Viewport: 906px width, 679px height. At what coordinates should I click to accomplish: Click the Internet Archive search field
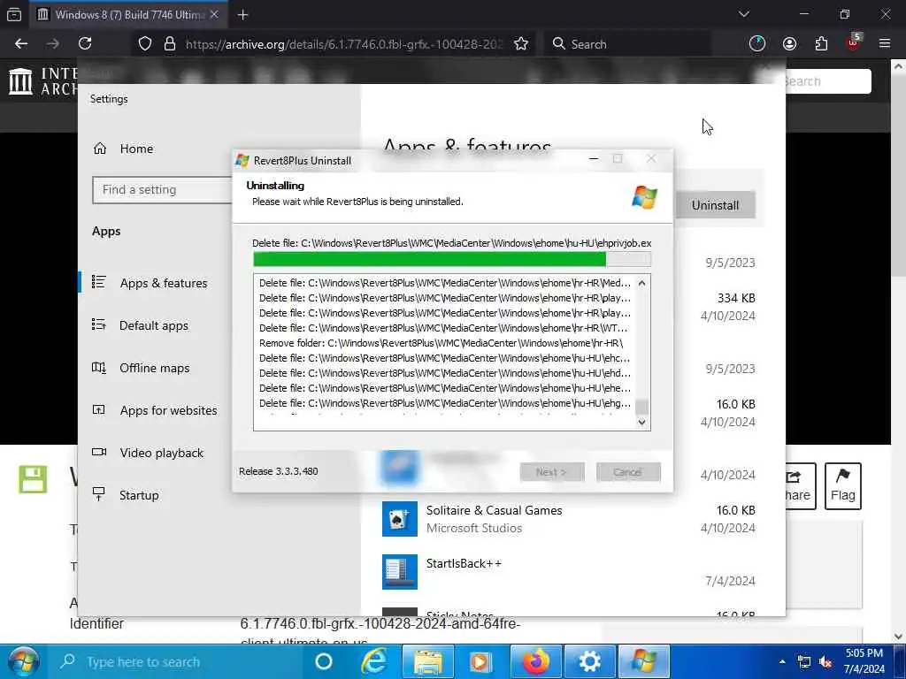point(828,81)
